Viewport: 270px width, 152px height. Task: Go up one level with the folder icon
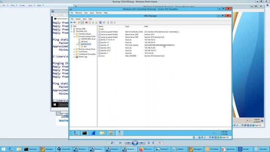[x=79, y=22]
